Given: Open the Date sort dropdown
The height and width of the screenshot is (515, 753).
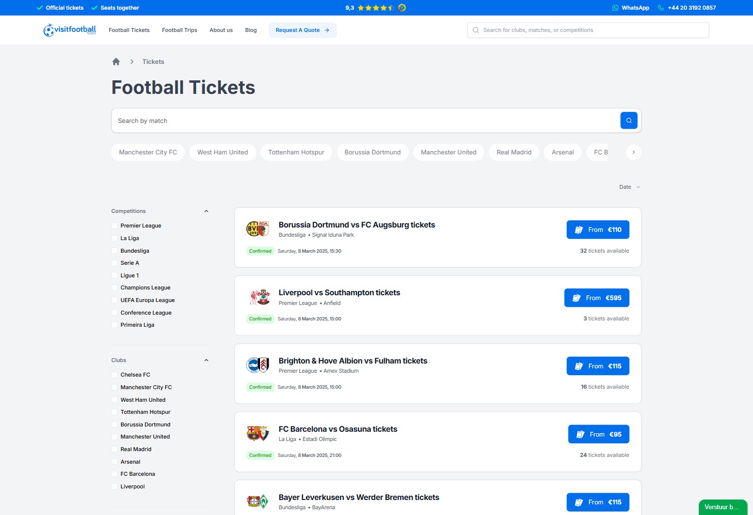Looking at the screenshot, I should point(629,187).
